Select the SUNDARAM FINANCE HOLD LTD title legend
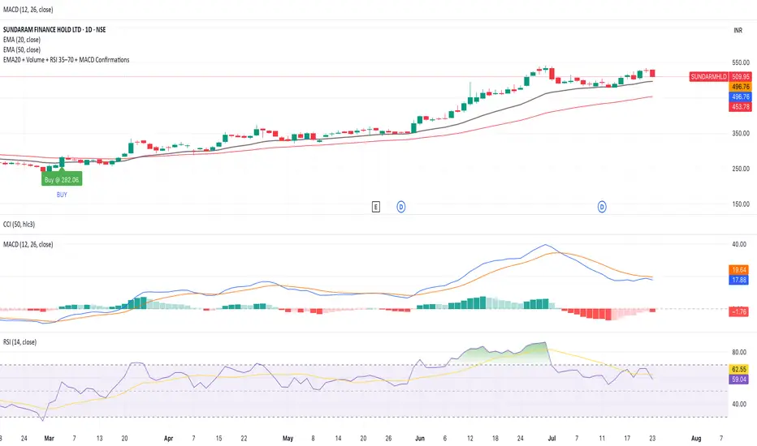This screenshot has width=757, height=446. [x=54, y=29]
